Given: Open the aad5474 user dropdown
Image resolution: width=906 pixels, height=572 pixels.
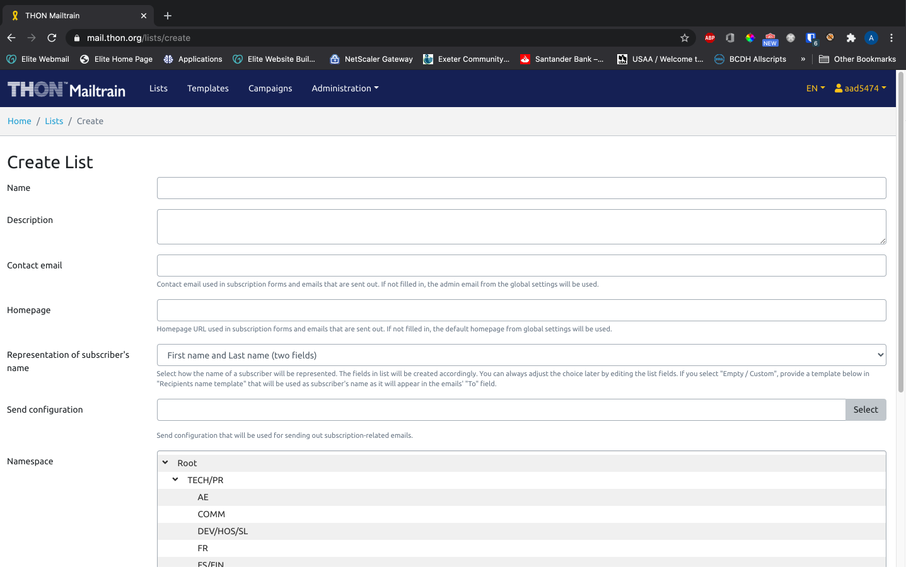Looking at the screenshot, I should [x=860, y=88].
